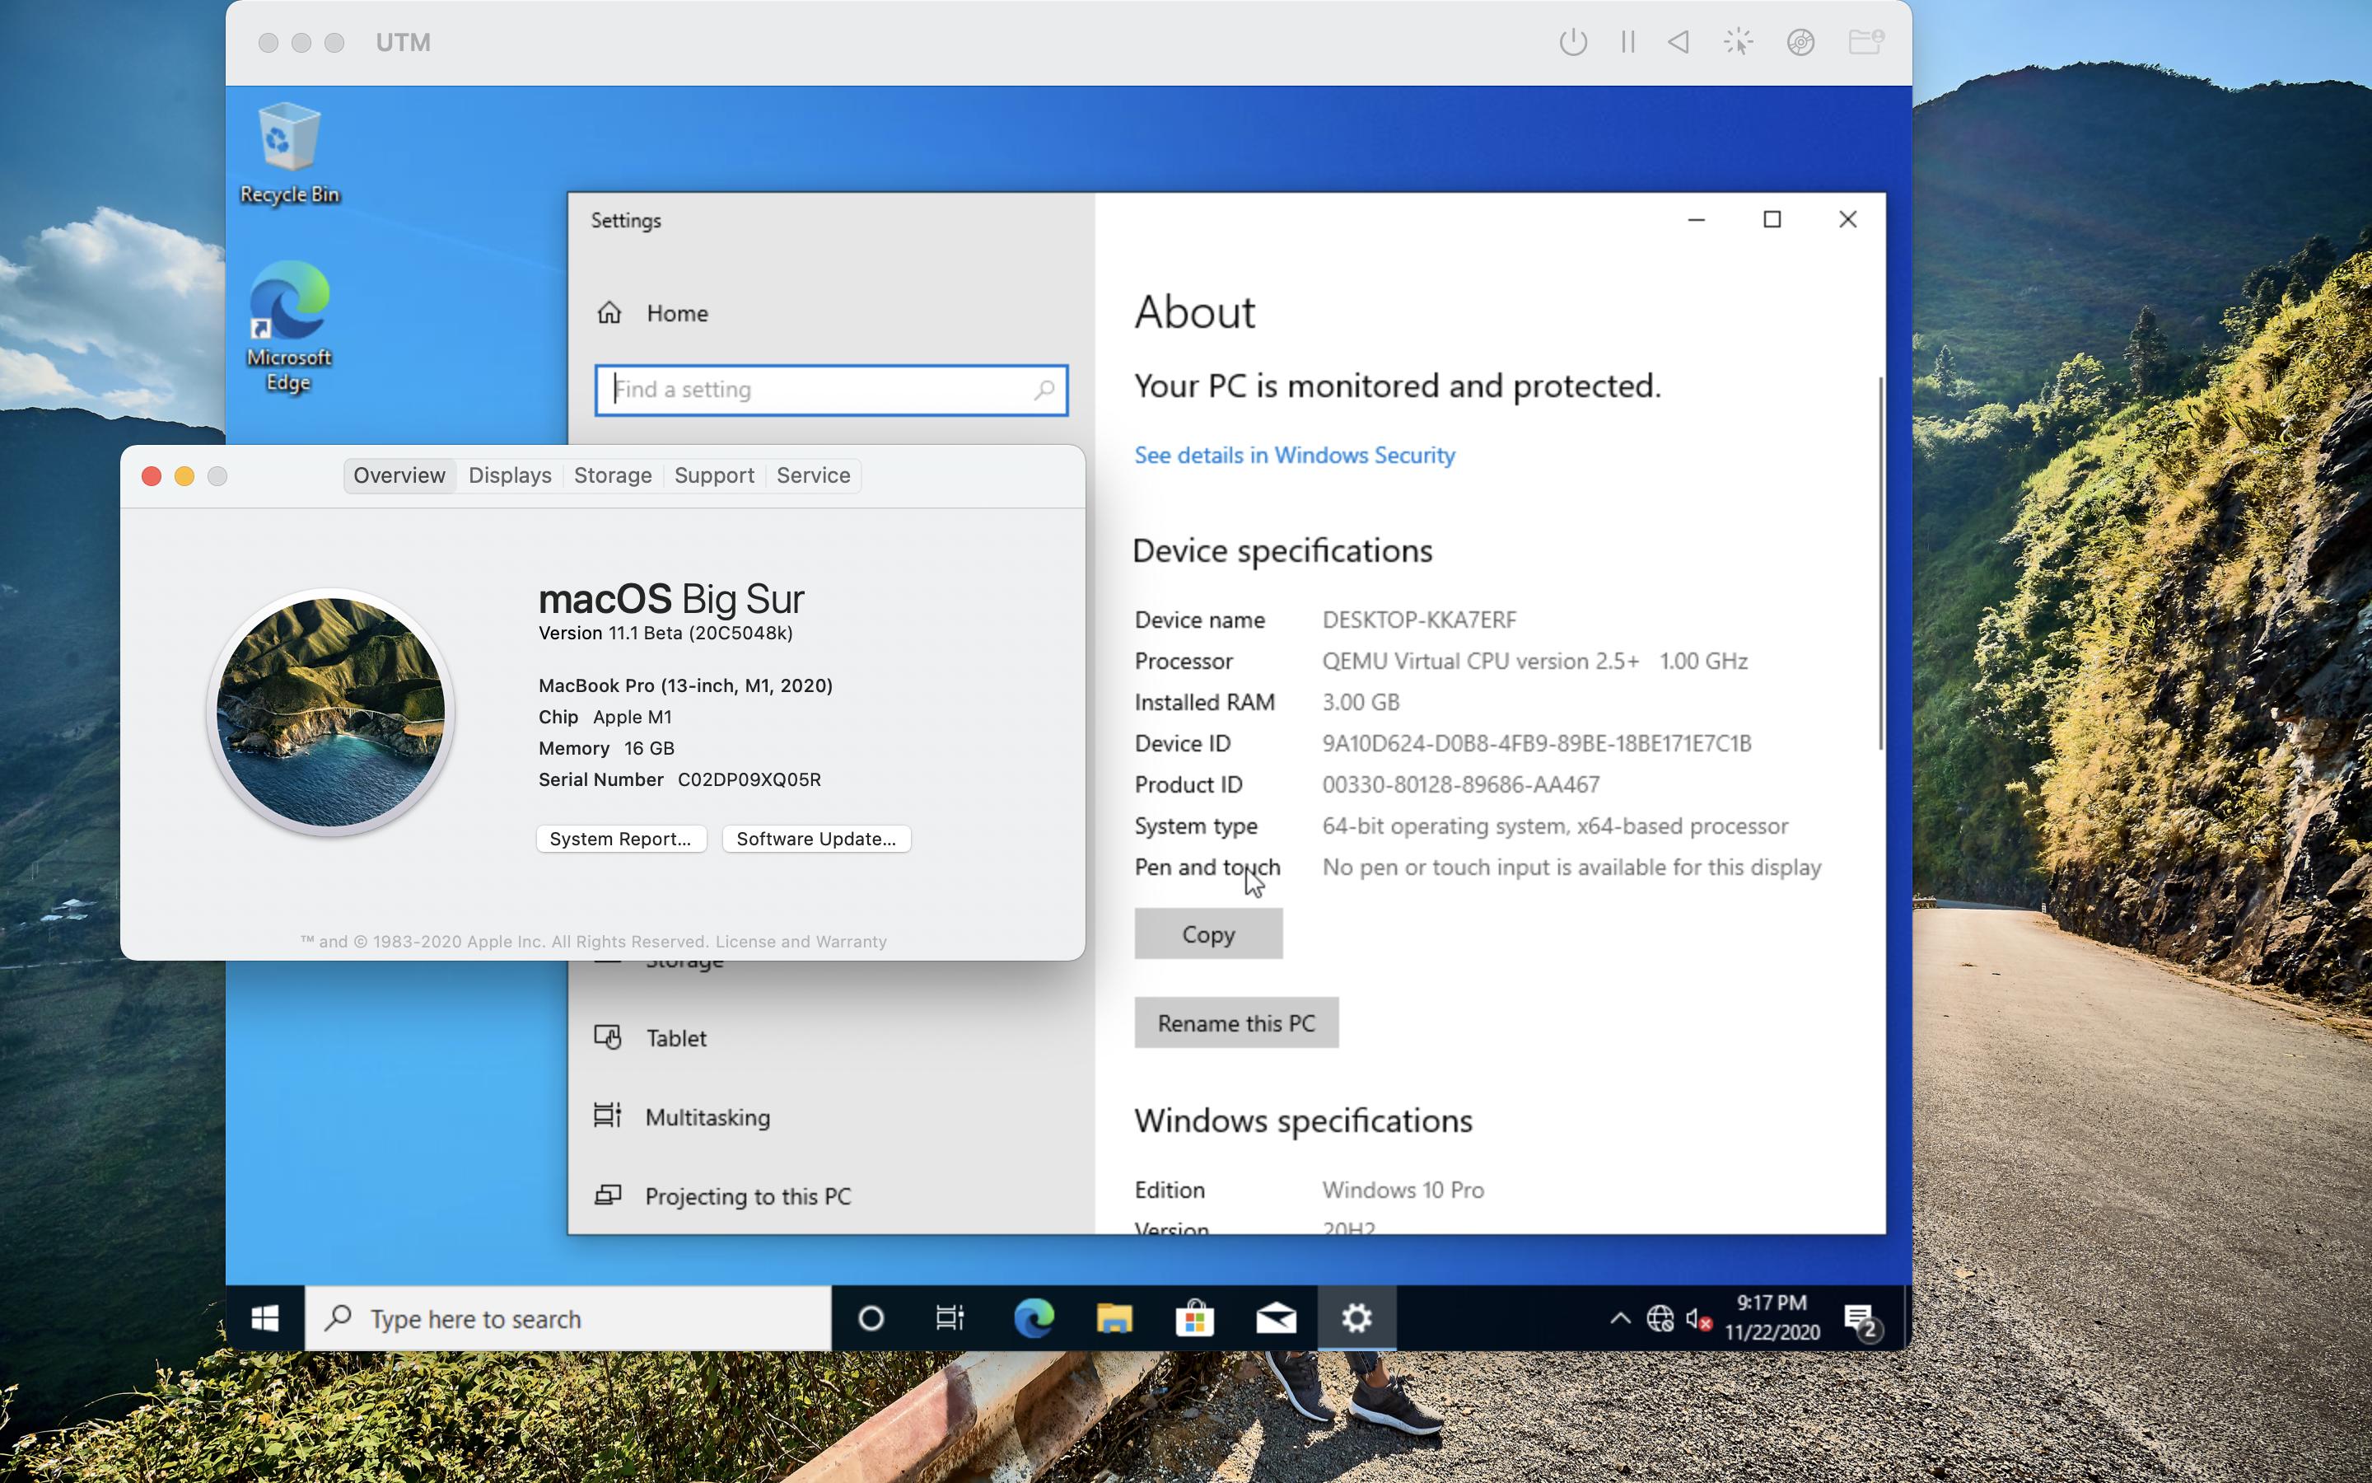Click the muted volume tray icon
Screen dimensions: 2372x1483
coord(1698,1319)
